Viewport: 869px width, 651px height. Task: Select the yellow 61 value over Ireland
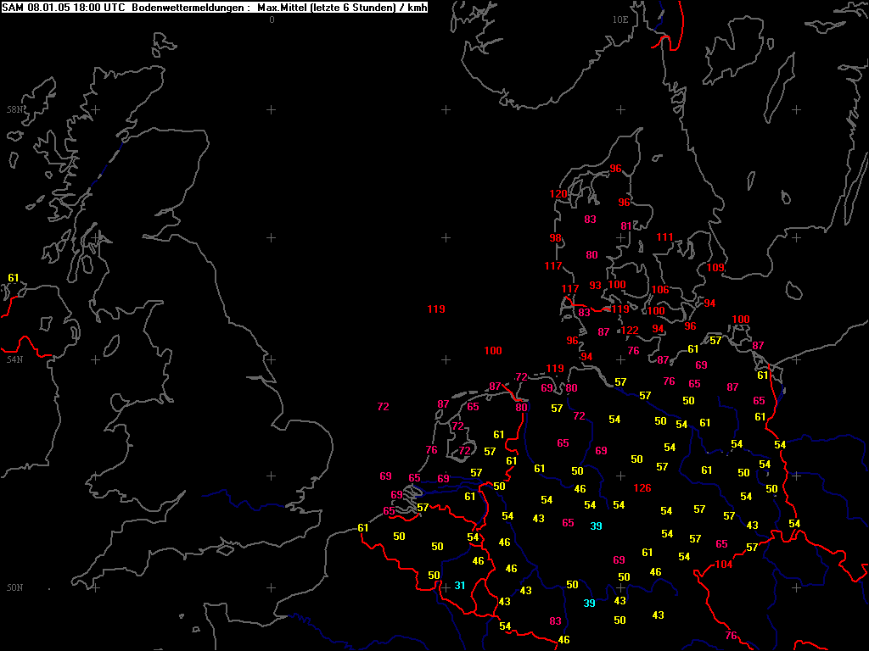(14, 277)
